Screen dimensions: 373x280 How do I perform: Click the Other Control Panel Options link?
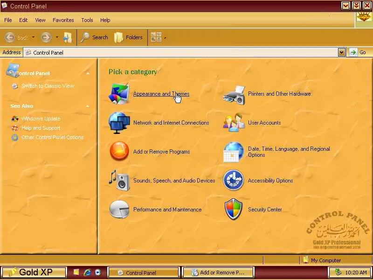coord(53,137)
